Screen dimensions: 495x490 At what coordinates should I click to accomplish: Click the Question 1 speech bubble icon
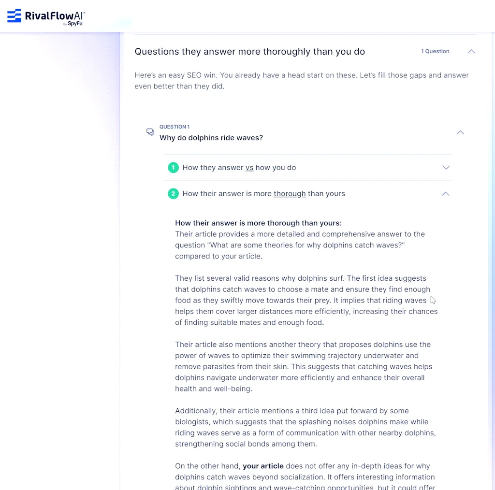pyautogui.click(x=150, y=132)
